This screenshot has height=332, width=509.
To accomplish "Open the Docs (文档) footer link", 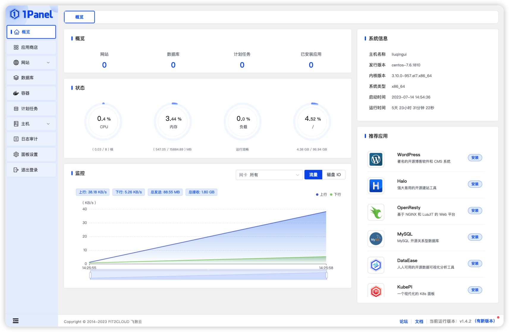I will pyautogui.click(x=419, y=321).
